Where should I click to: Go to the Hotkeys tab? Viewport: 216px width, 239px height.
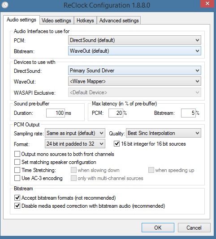(85, 21)
